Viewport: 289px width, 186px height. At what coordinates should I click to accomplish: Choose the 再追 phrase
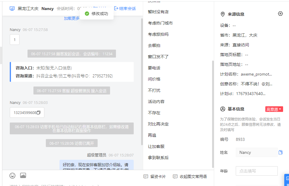point(152,135)
